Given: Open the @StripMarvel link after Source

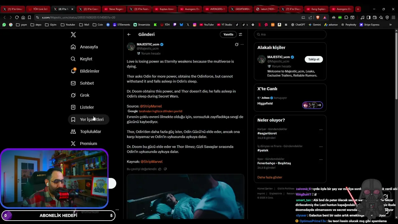Looking at the screenshot, I should (151, 106).
